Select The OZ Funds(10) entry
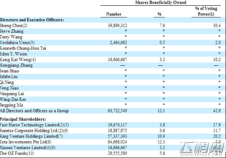The width and height of the screenshot is (226, 158). pos(17,153)
